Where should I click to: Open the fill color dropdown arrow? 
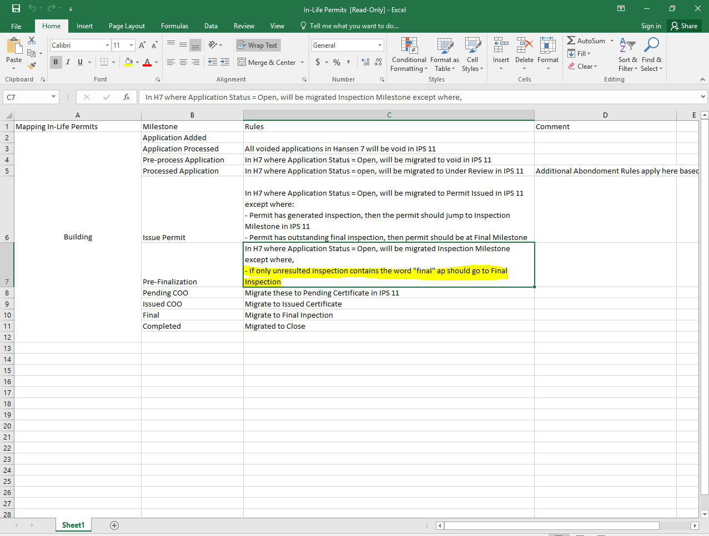click(137, 62)
